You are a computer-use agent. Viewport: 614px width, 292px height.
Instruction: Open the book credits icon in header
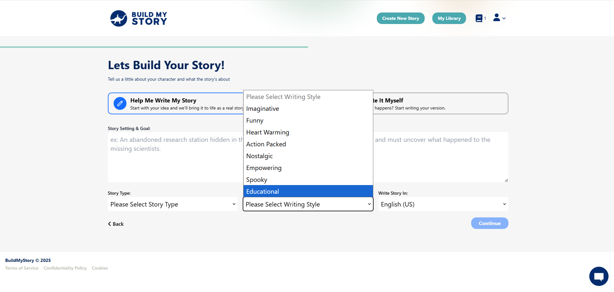pyautogui.click(x=479, y=18)
